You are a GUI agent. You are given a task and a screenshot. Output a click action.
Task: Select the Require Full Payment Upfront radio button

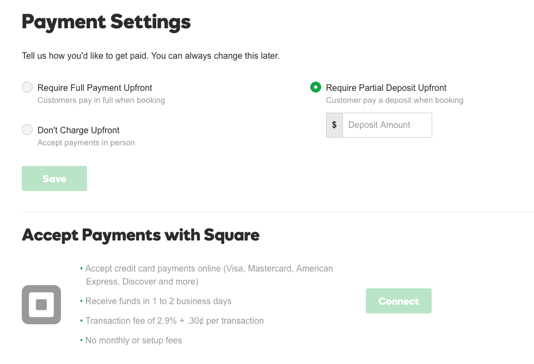point(27,87)
